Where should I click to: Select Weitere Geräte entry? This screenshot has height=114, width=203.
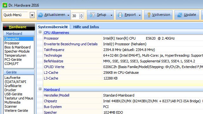pyautogui.click(x=16, y=111)
